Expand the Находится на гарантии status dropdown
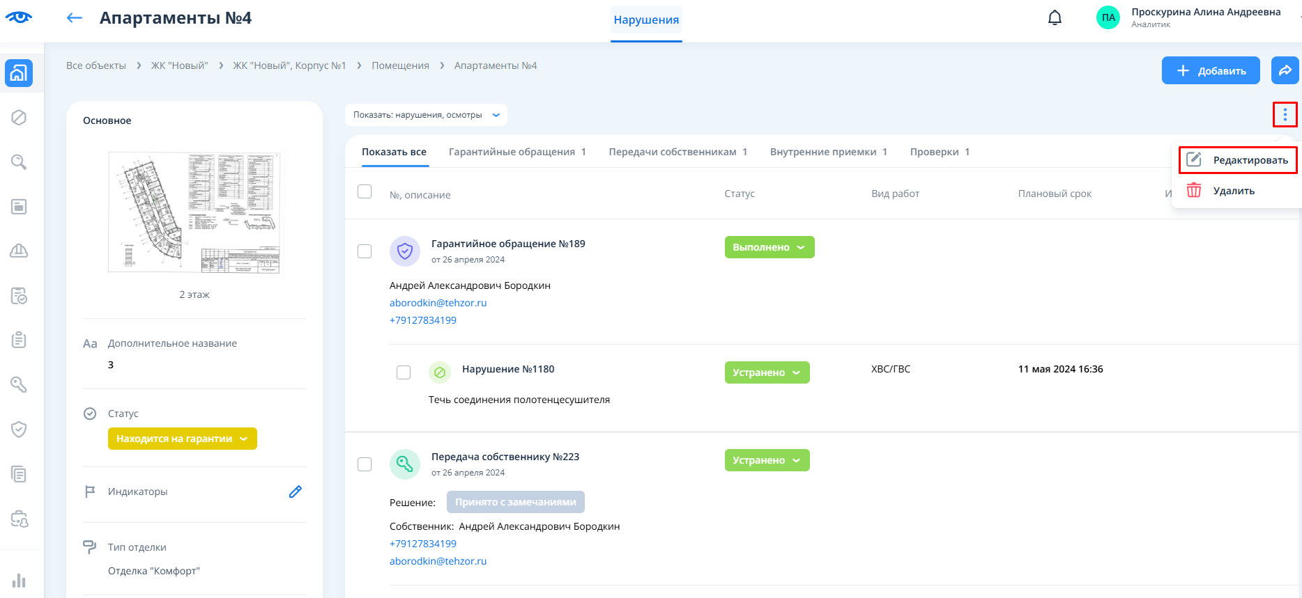The width and height of the screenshot is (1302, 598). click(x=182, y=439)
